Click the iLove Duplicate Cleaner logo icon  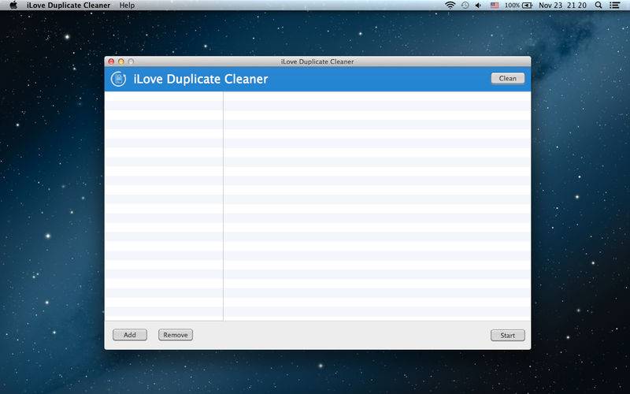pos(118,79)
